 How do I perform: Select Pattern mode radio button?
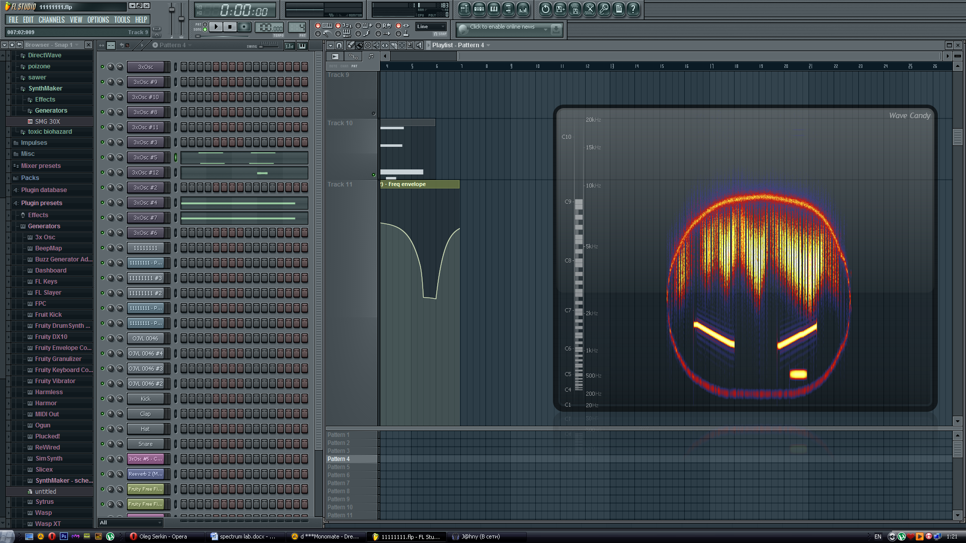point(205,24)
